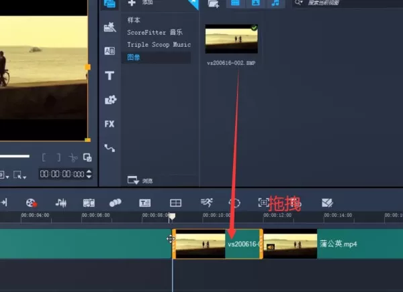The height and width of the screenshot is (292, 403).
Task: Open the Auto Music icon
Action: click(89, 203)
